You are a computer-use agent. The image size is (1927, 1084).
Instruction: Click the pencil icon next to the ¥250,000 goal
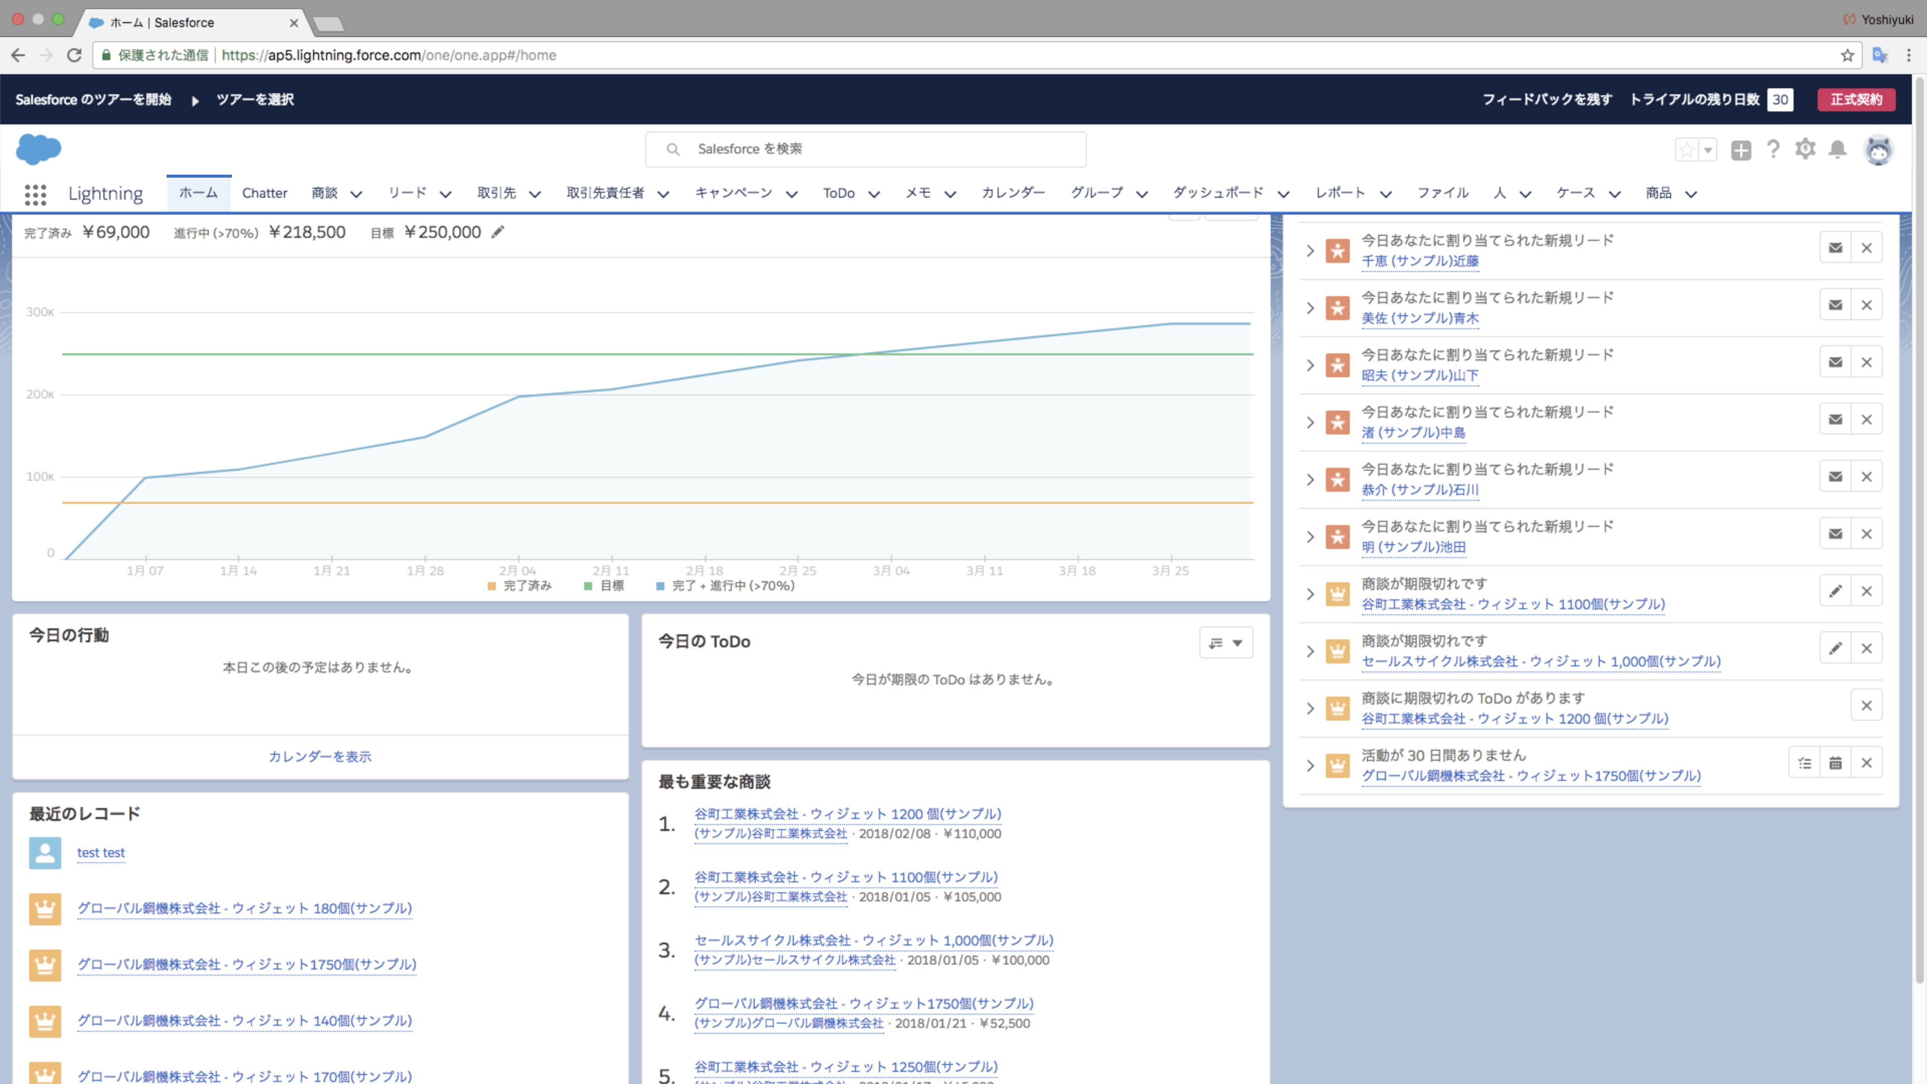coord(497,233)
